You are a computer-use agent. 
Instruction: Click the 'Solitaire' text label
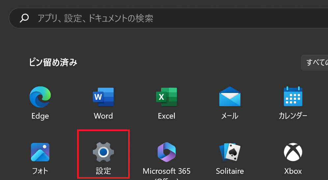coord(230,171)
